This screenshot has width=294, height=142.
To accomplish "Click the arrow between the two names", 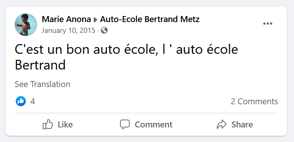I will point(95,19).
